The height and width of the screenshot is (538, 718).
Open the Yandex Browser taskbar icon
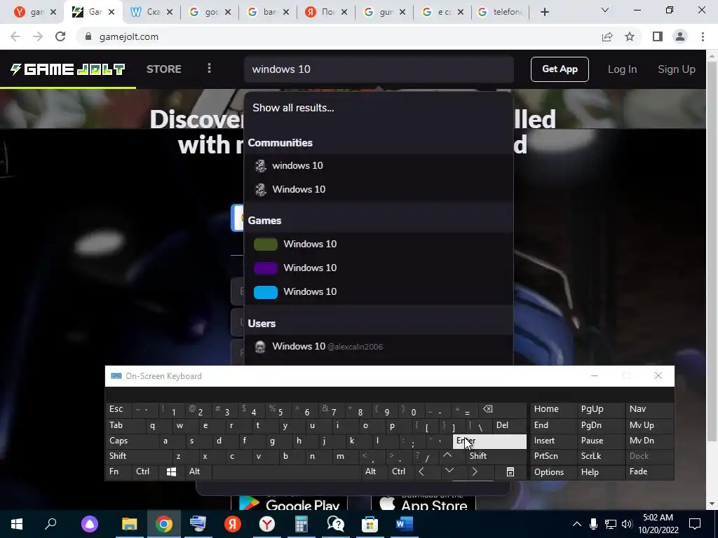pos(267,524)
